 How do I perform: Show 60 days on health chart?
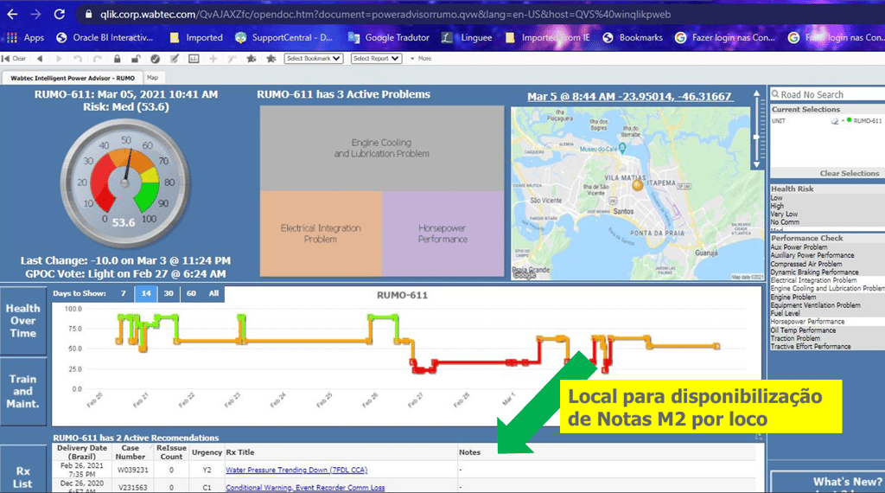click(x=191, y=294)
